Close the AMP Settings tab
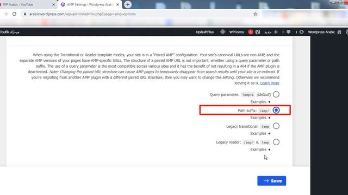Viewport: 348px width, 195px height. pos(117,4)
